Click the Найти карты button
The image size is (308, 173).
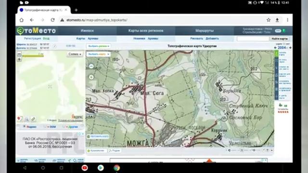pyautogui.click(x=280, y=38)
